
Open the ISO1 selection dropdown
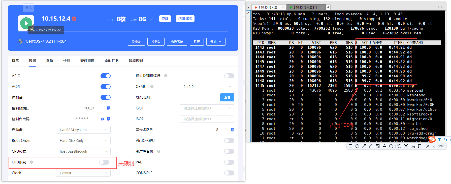tap(207, 108)
